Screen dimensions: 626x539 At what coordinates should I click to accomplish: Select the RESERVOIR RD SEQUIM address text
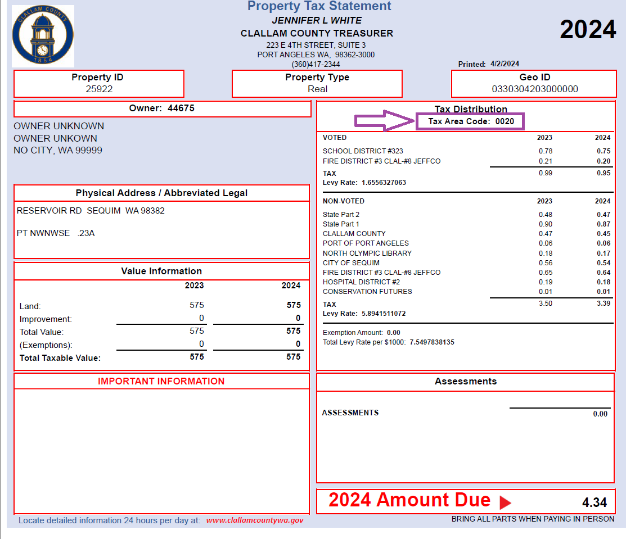point(91,211)
